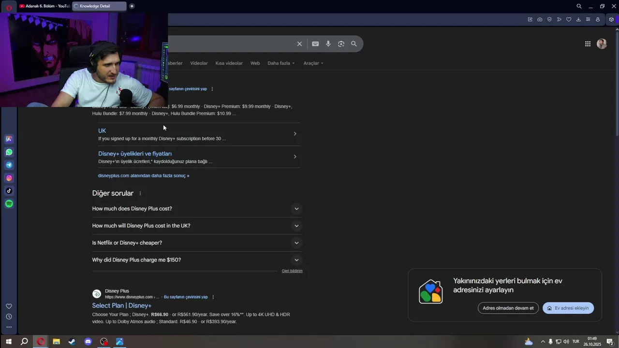Switch to the Videolar tab
This screenshot has width=619, height=348.
click(x=199, y=63)
